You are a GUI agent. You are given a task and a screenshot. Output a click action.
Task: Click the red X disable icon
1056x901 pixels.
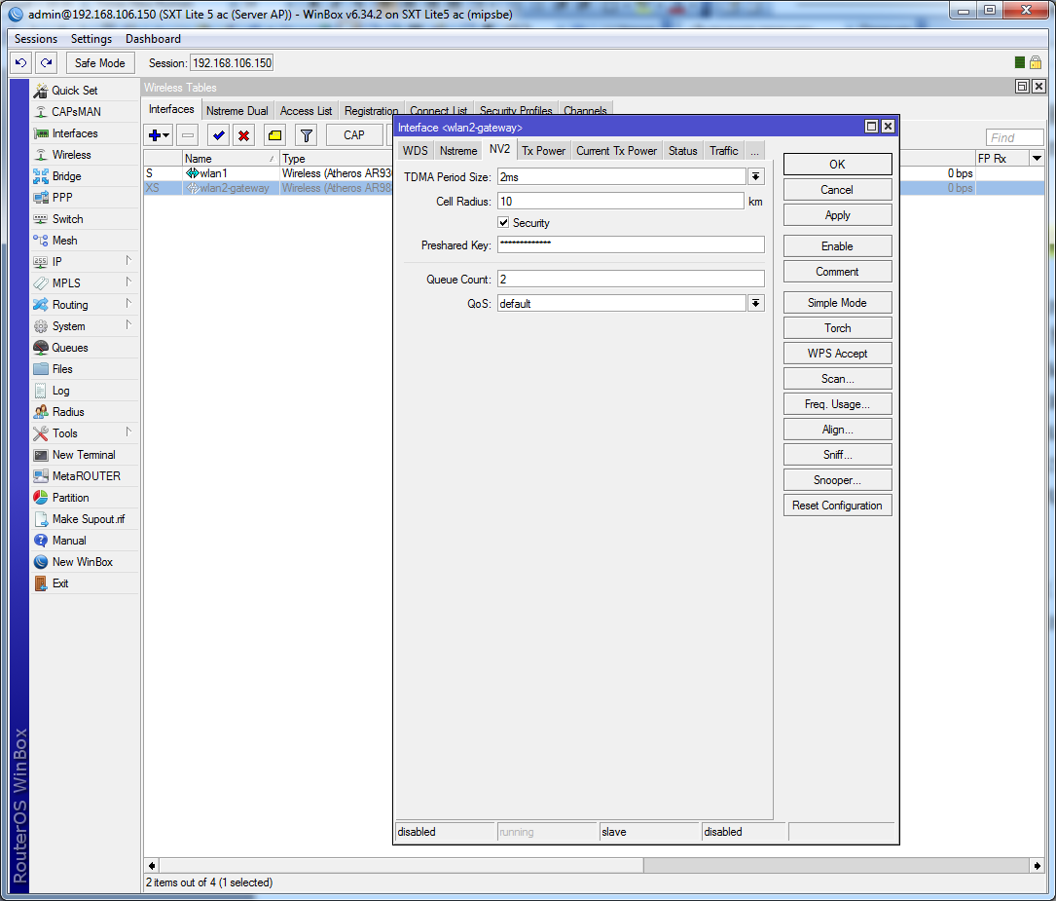point(244,135)
